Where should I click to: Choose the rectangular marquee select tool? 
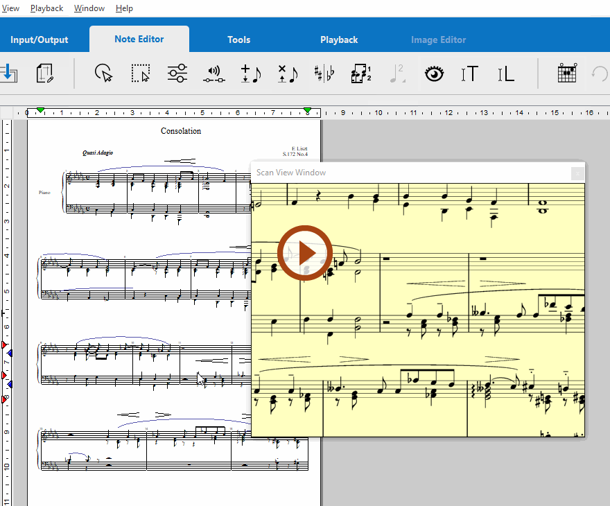pyautogui.click(x=141, y=73)
